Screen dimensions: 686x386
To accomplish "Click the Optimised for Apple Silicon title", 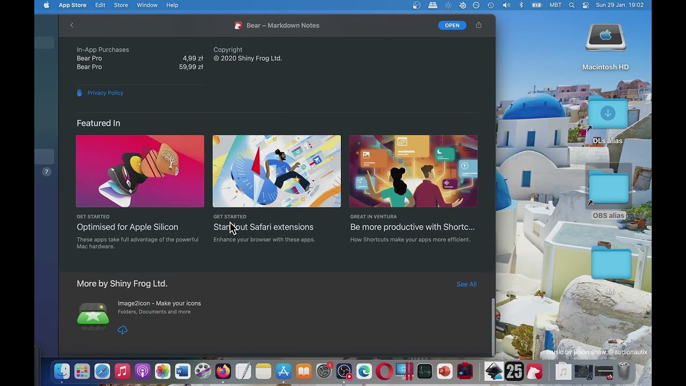I will (128, 227).
